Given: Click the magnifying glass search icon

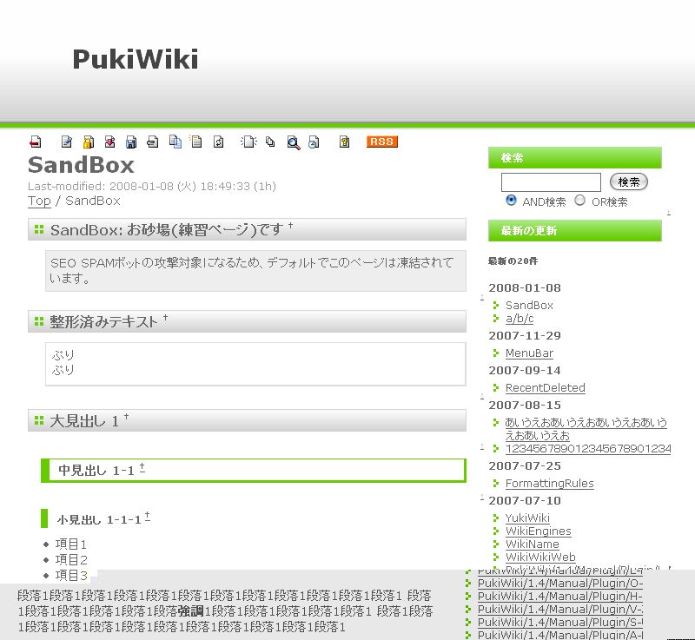Looking at the screenshot, I should pos(293,142).
